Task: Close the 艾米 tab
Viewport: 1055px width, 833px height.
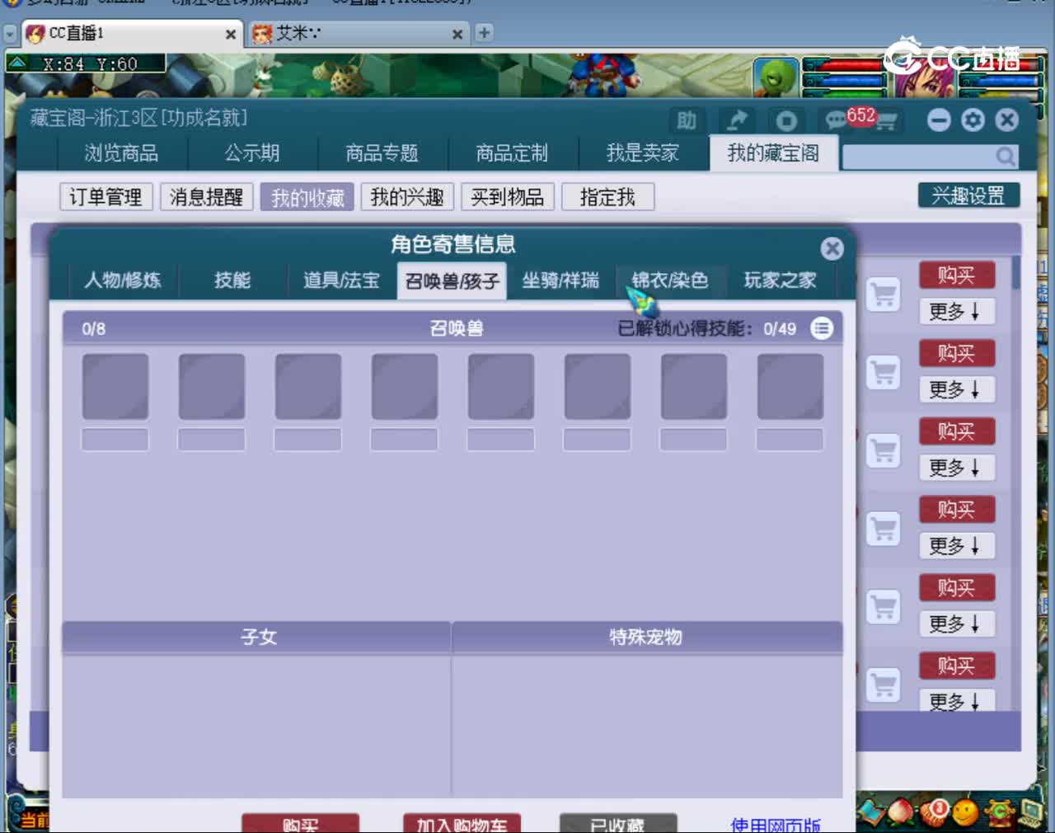Action: [457, 35]
